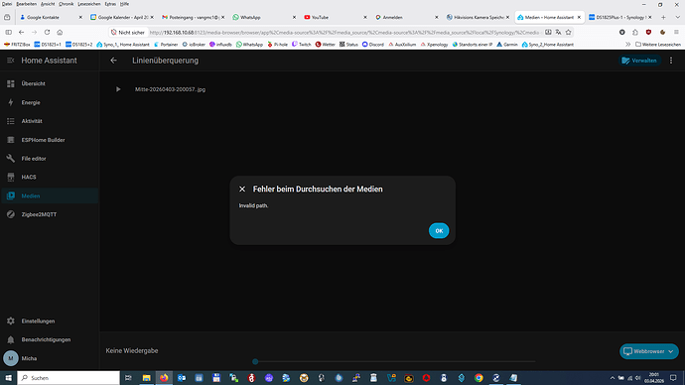
Task: Click the URL address bar
Action: [343, 33]
